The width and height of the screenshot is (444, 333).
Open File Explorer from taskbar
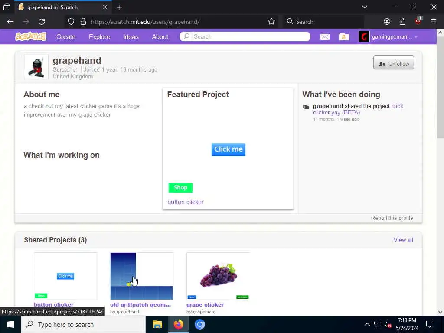pyautogui.click(x=157, y=324)
